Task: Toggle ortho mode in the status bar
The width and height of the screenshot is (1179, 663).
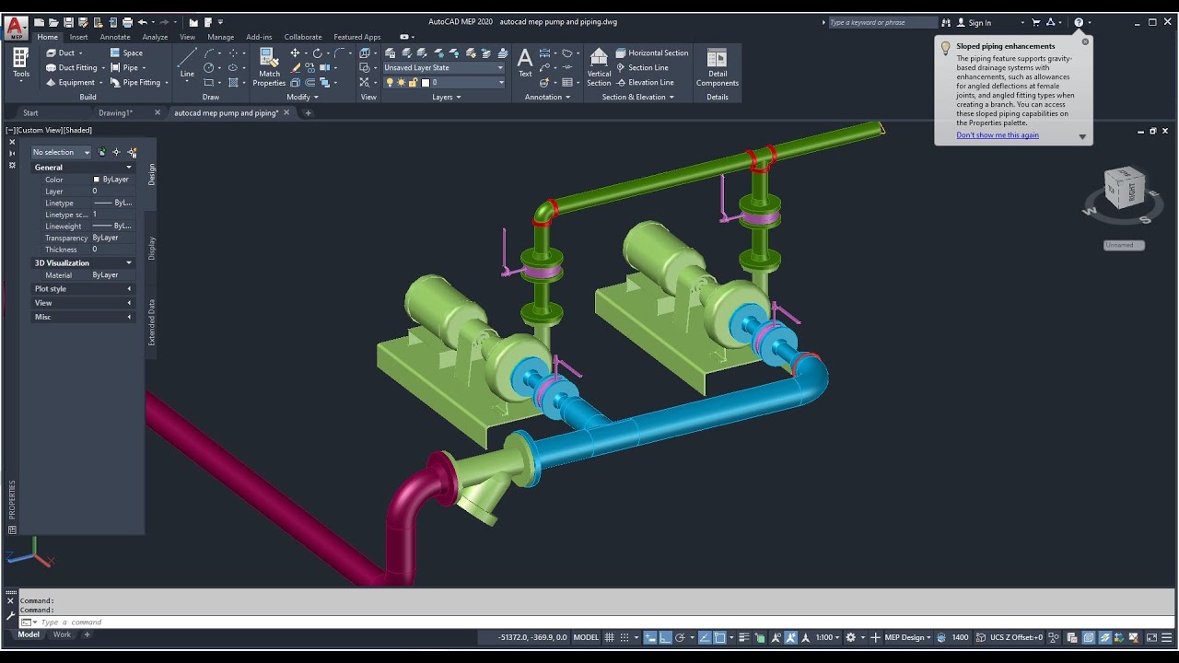Action: [x=665, y=637]
